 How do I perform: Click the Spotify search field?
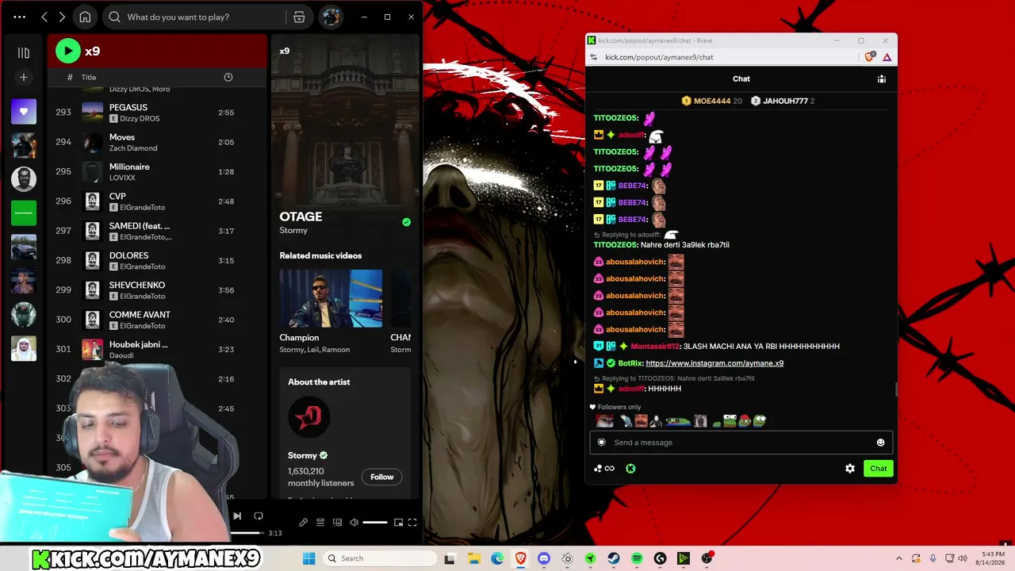[194, 17]
